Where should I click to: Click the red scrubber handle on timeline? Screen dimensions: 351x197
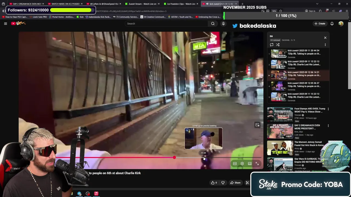pos(174,158)
